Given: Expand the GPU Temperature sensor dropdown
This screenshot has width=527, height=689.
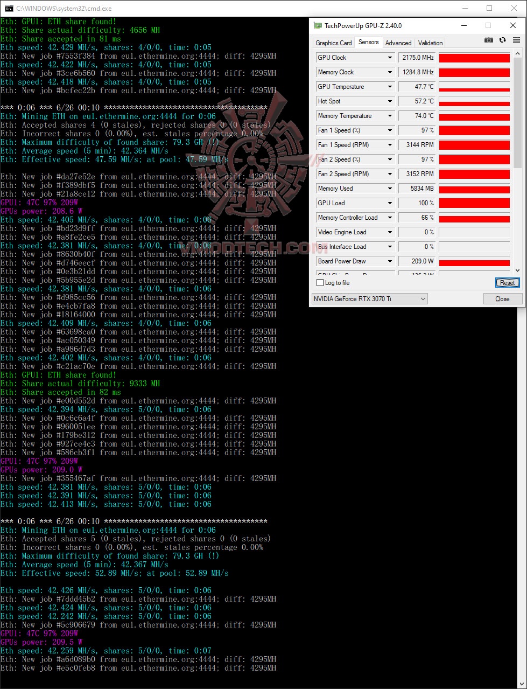Looking at the screenshot, I should [390, 87].
